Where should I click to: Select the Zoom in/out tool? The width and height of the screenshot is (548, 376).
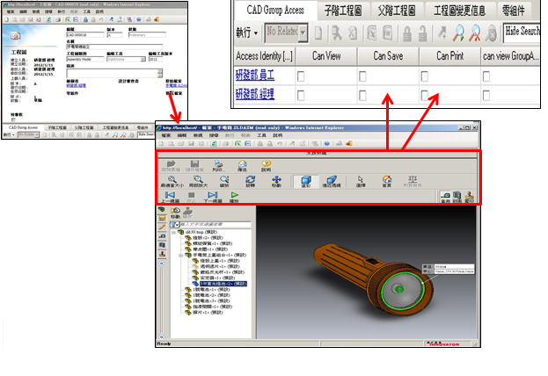[224, 181]
